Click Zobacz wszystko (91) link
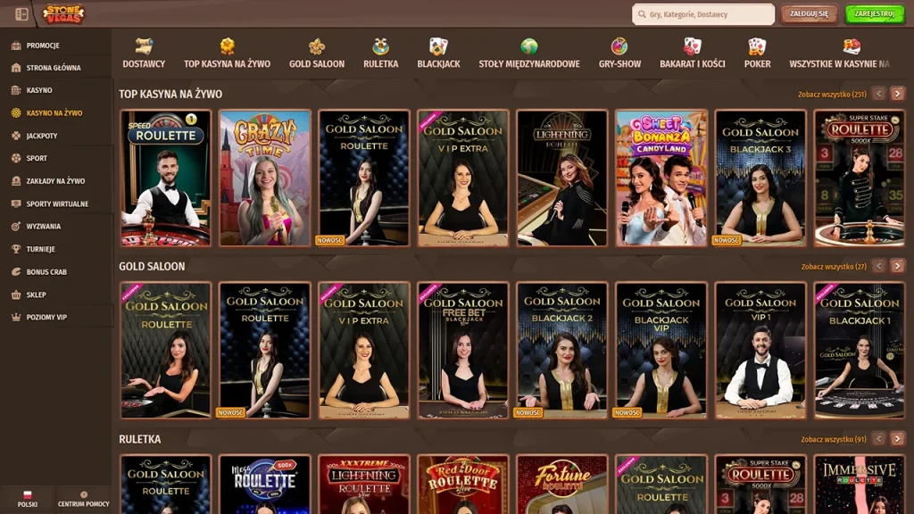Image resolution: width=914 pixels, height=514 pixels. (x=834, y=439)
